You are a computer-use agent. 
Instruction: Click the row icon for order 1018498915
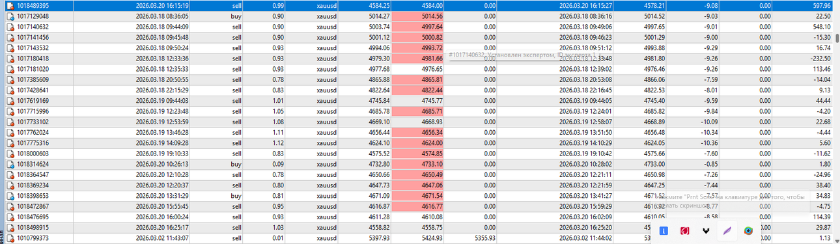point(10,227)
